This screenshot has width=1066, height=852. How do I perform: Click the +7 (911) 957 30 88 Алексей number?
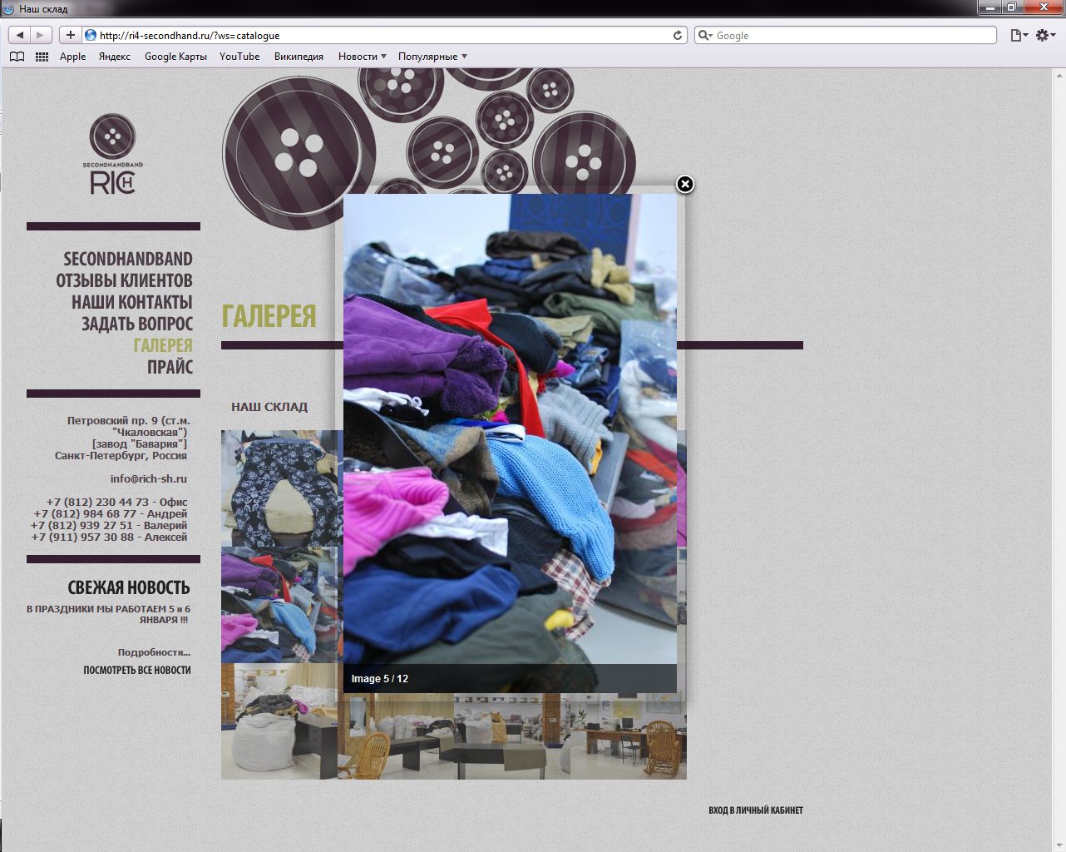(x=110, y=537)
